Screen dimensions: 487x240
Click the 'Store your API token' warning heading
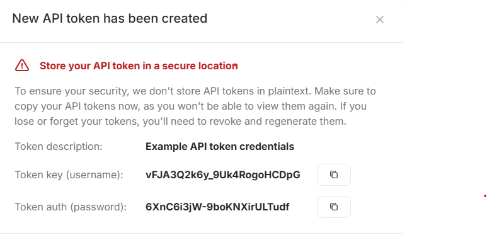click(x=139, y=66)
